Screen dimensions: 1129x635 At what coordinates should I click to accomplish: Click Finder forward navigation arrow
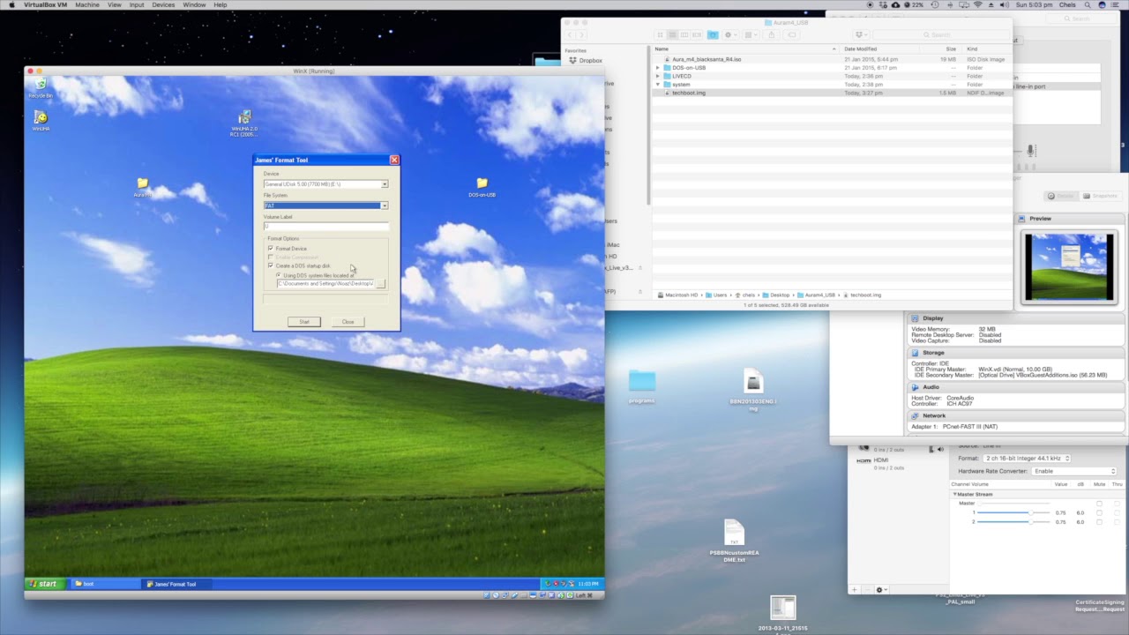580,34
